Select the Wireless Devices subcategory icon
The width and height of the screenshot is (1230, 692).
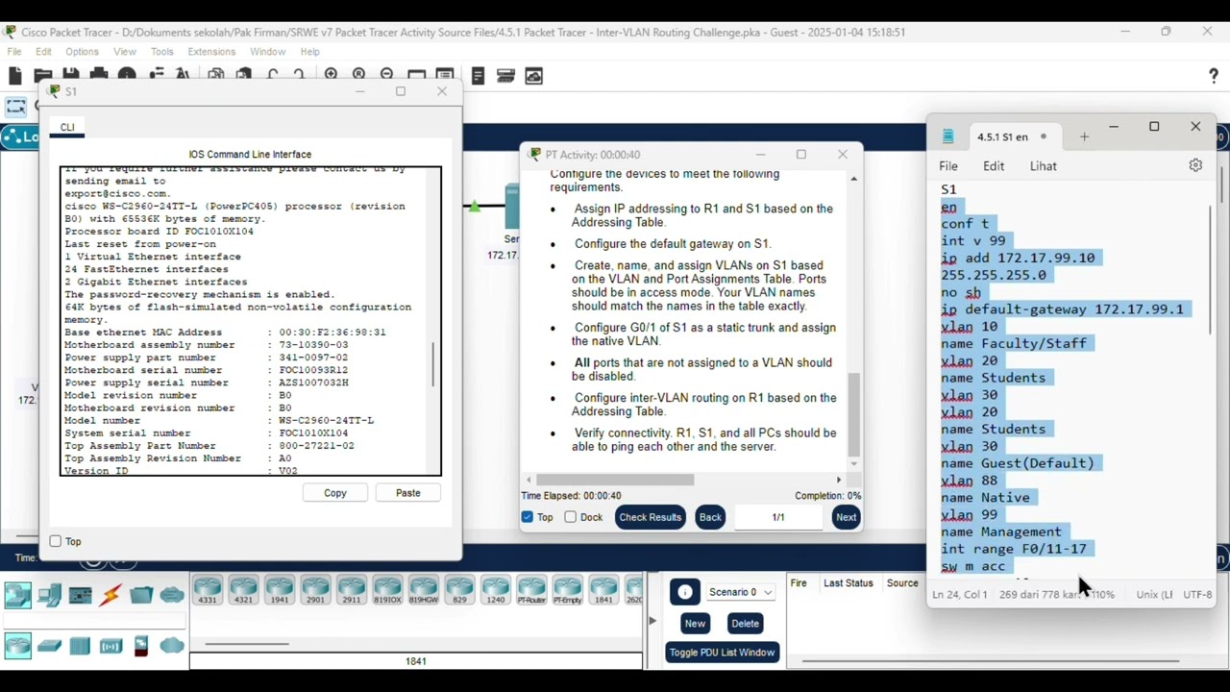[111, 646]
